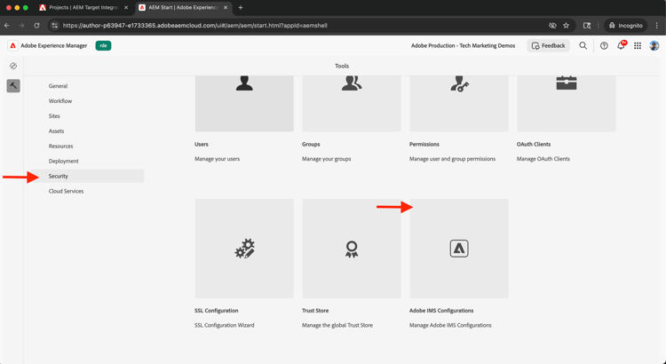The image size is (666, 364).
Task: Click 'Manage the global Trust Store' text
Action: coord(337,325)
